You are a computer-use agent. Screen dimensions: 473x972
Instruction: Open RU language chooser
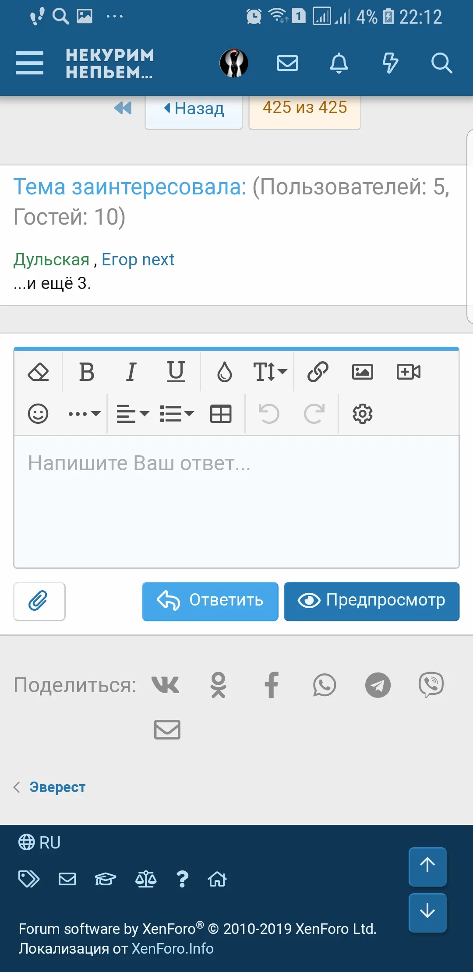point(39,842)
